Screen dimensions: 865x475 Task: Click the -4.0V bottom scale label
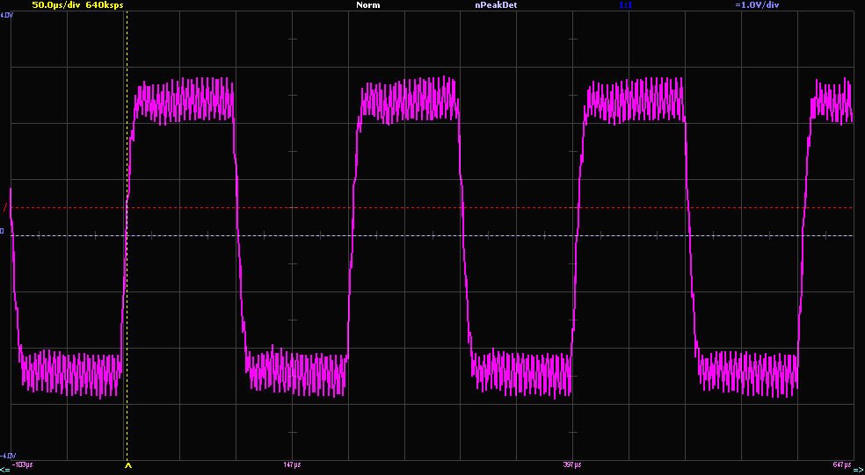(x=7, y=455)
